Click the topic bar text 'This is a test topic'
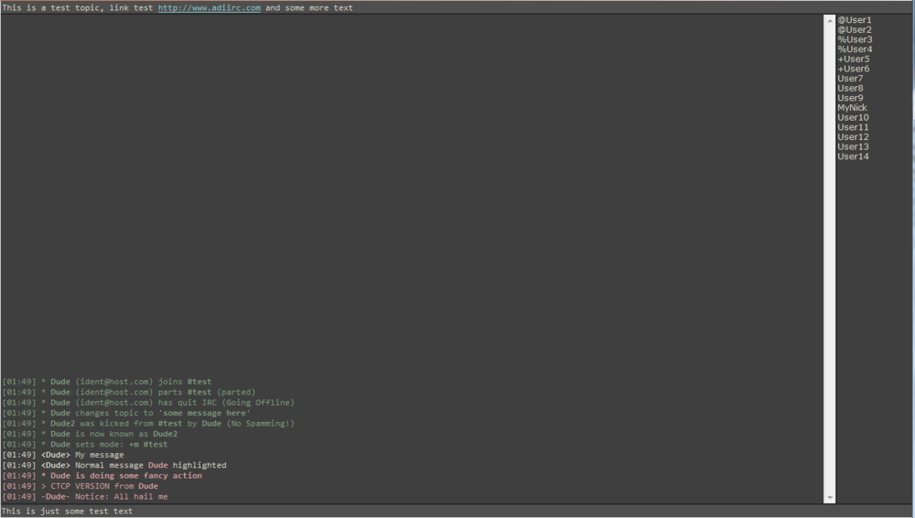This screenshot has width=915, height=518. pos(53,7)
